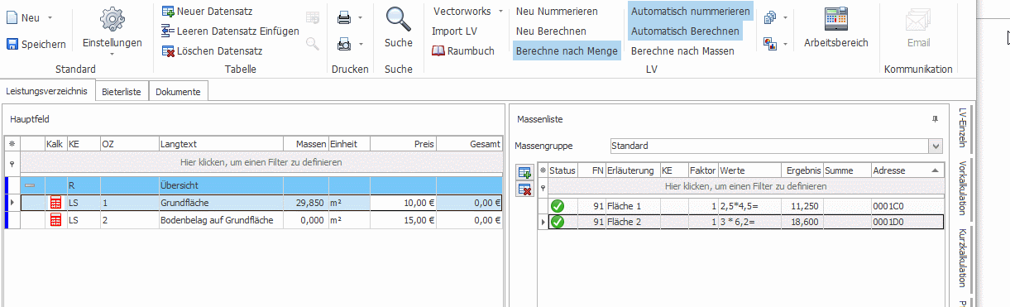Viewport: 1010px width, 307px height.
Task: Toggle Automatisch nummerieren
Action: 690,12
